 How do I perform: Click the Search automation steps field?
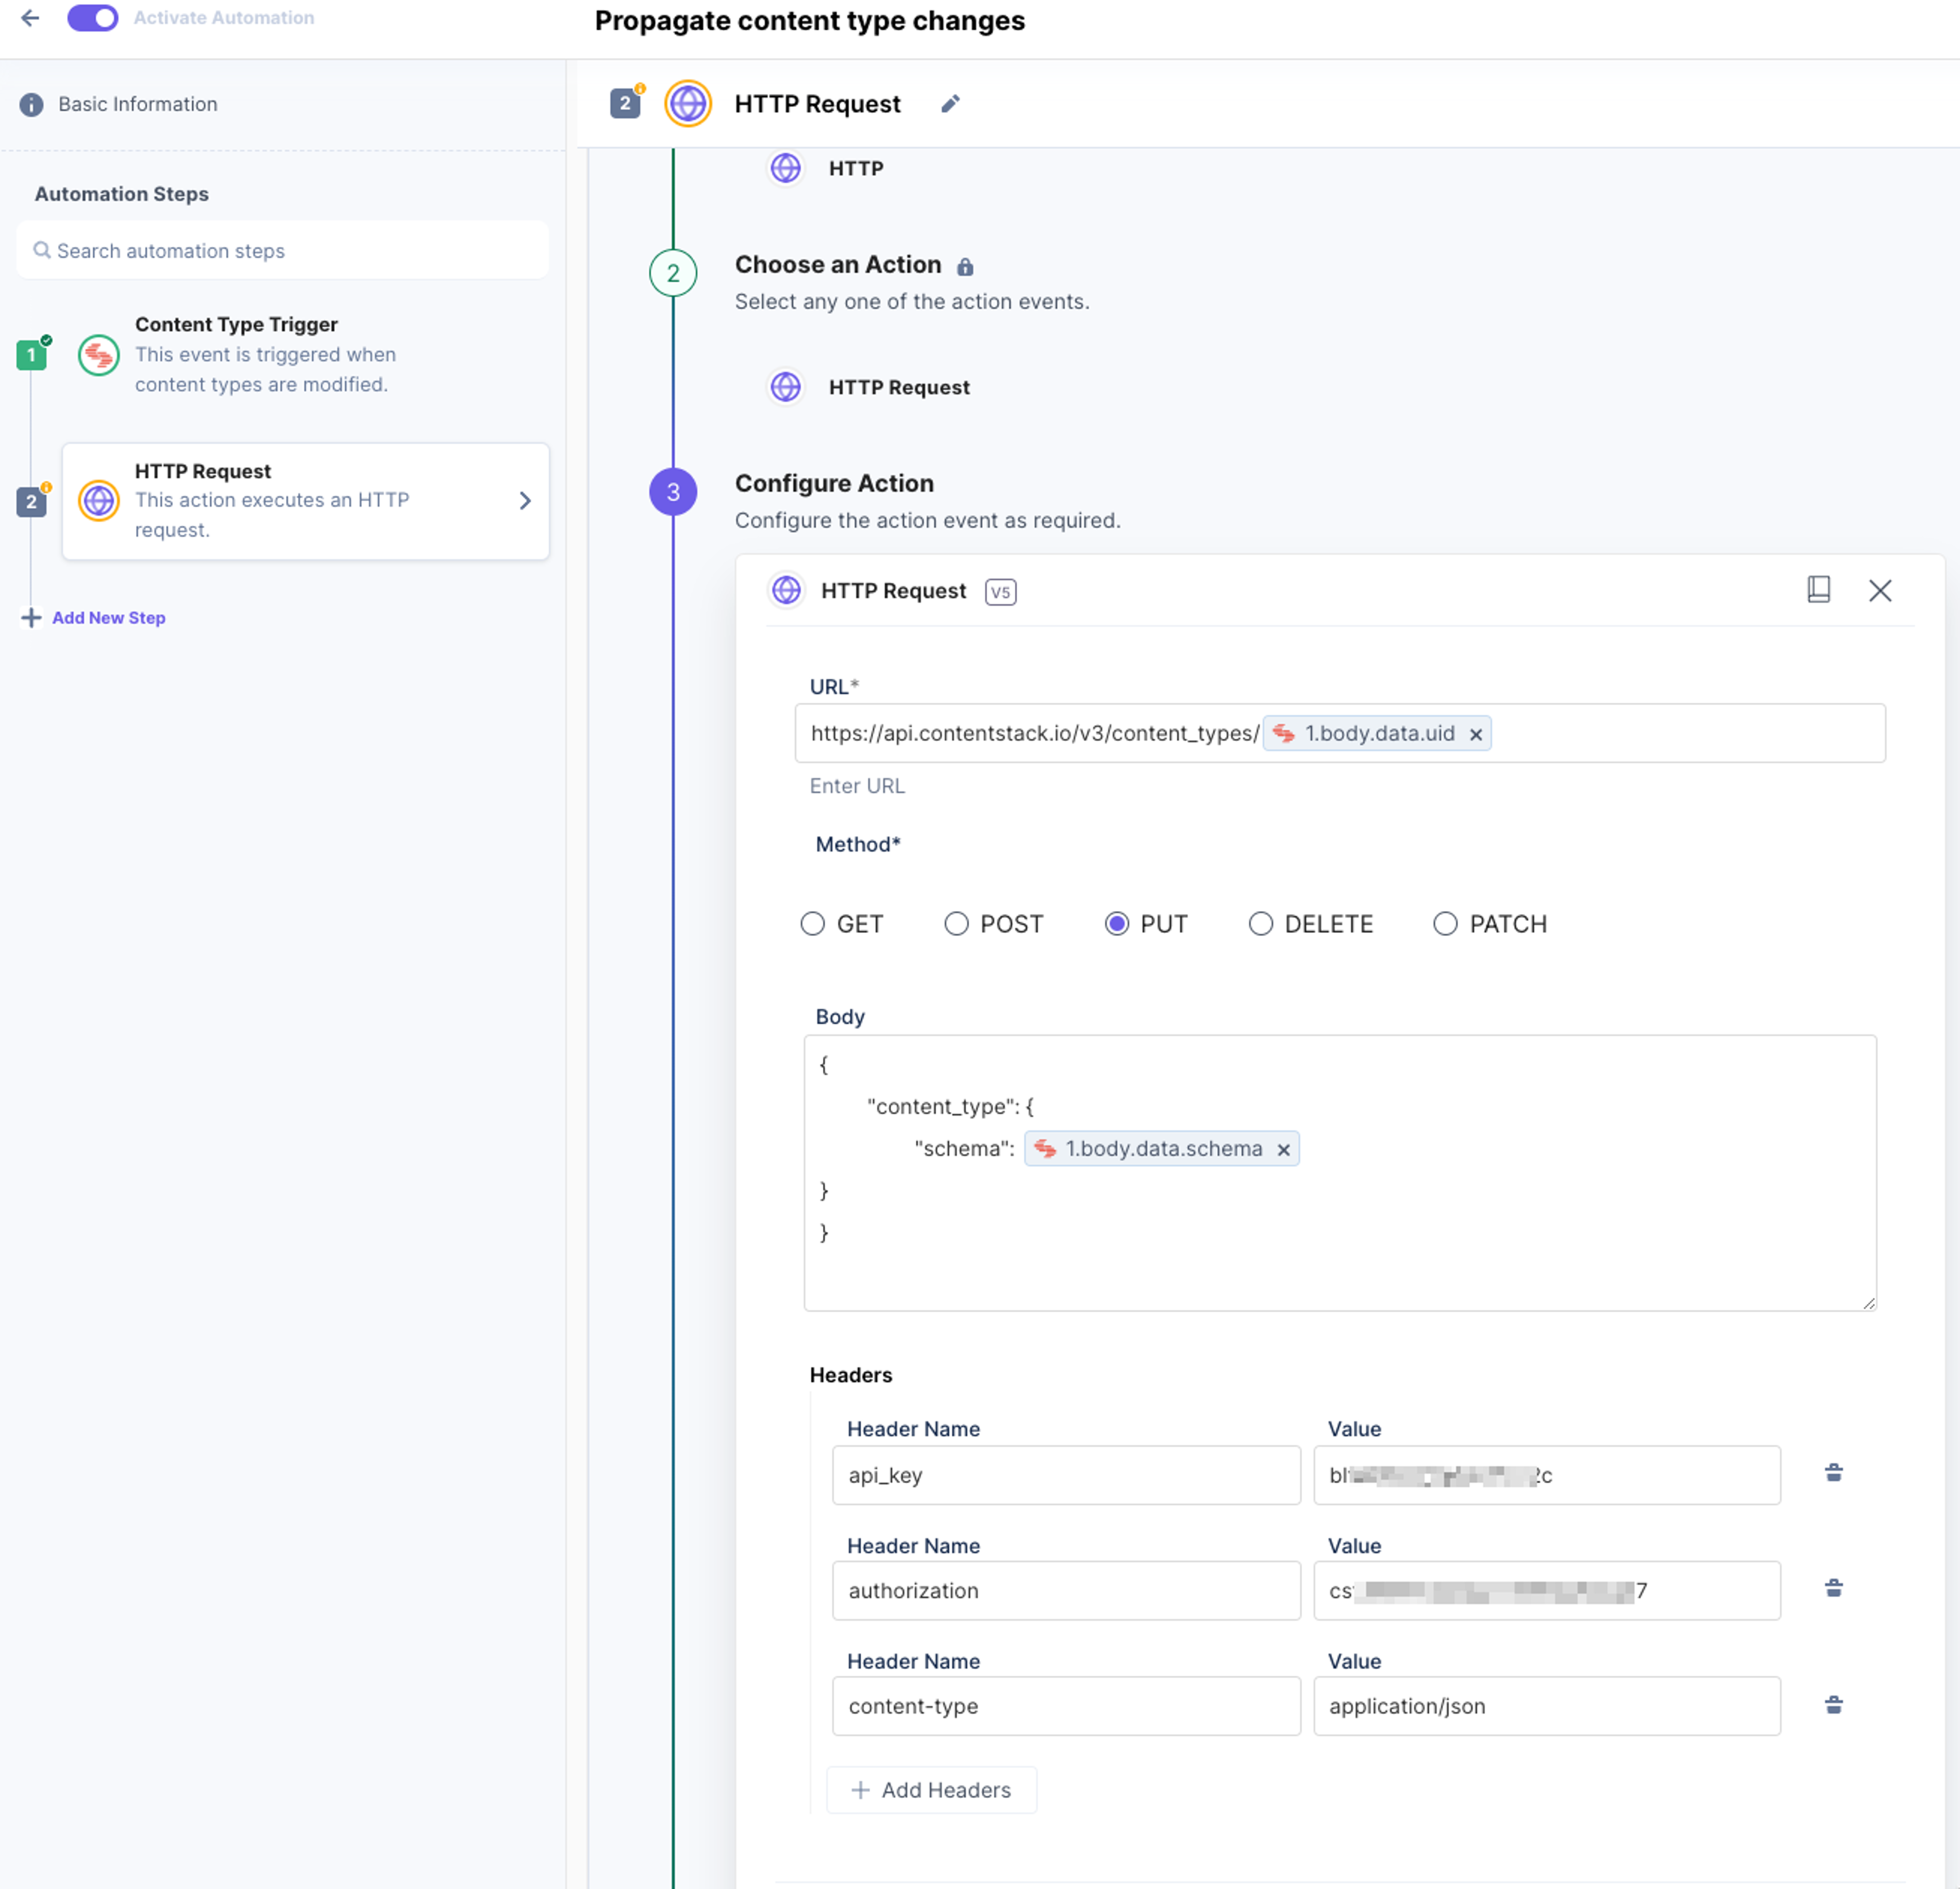283,250
